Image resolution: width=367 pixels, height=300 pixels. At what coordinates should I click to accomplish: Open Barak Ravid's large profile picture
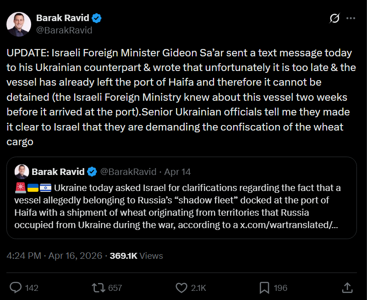click(18, 24)
